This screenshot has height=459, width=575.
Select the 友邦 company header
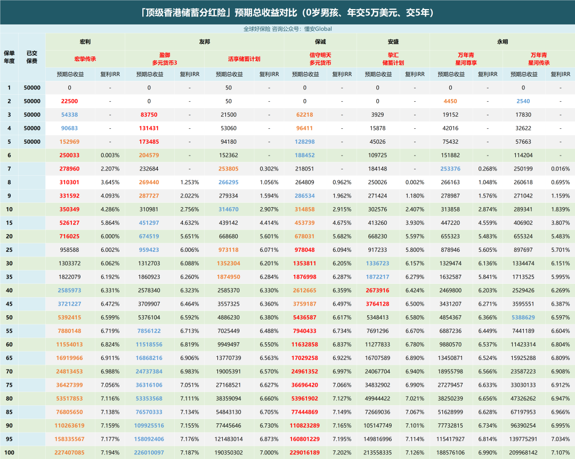204,42
